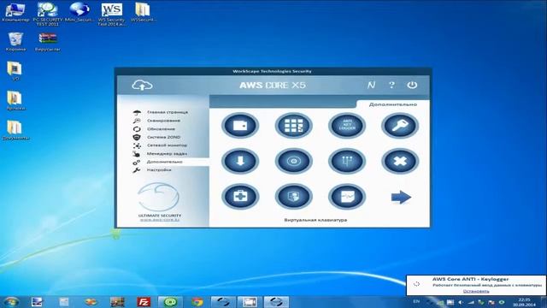Click the shield icon round button
This screenshot has height=308, width=547.
[x=293, y=196]
